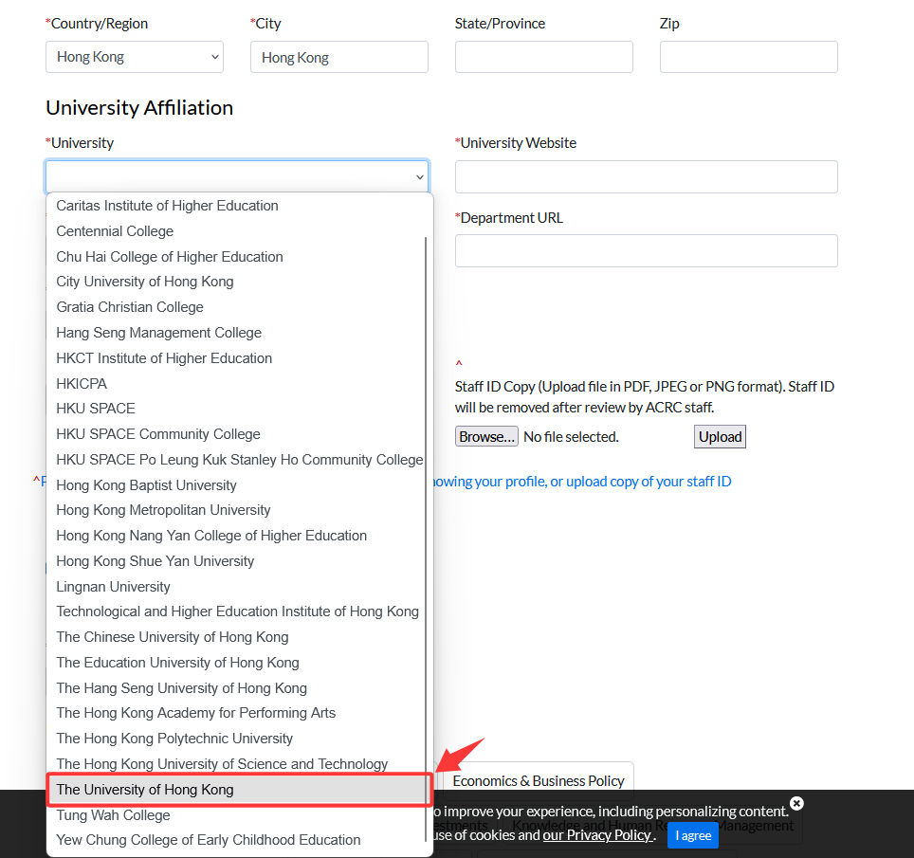Open the Country/Region dropdown showing Hong Kong
This screenshot has height=858, width=914.
pos(135,57)
